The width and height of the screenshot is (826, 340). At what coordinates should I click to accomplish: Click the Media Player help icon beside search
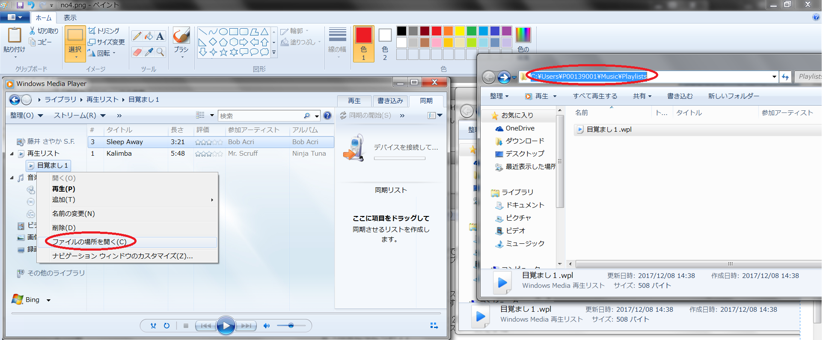[x=327, y=115]
